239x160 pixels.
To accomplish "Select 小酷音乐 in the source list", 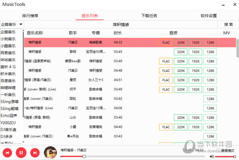I will [8, 46].
